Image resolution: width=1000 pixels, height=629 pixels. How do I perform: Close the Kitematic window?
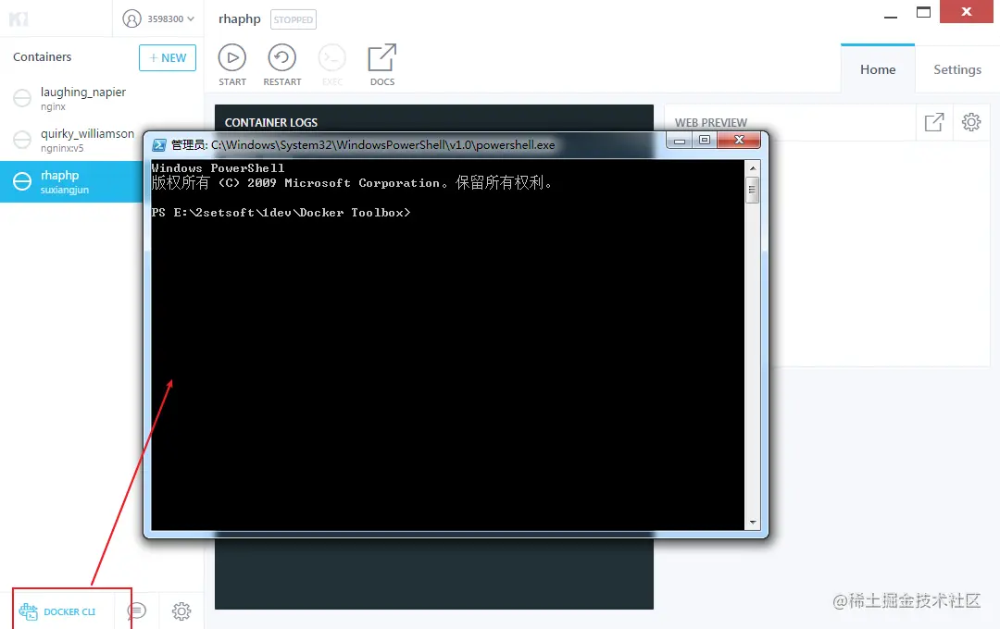coord(966,11)
